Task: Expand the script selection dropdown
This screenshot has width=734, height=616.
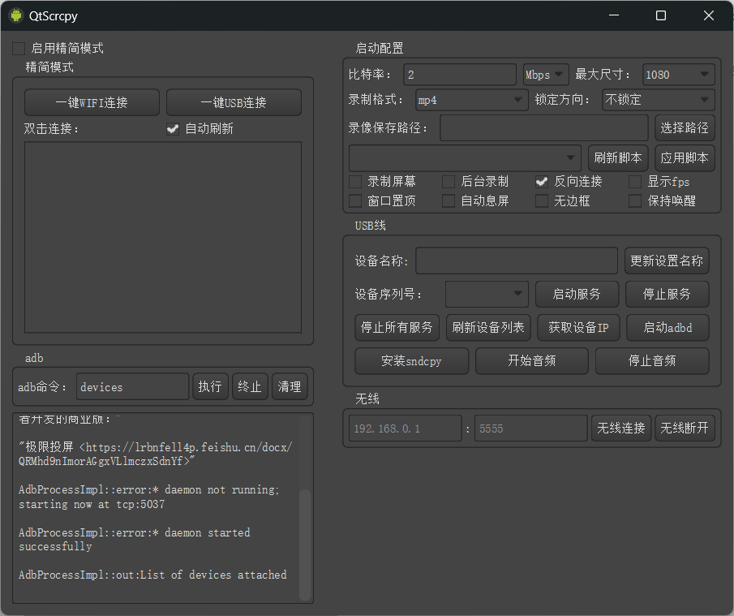Action: [x=465, y=158]
